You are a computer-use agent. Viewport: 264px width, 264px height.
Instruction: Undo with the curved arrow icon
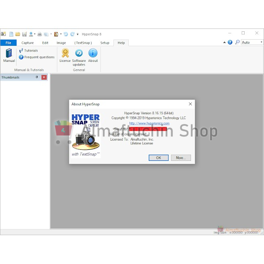pos(66,34)
